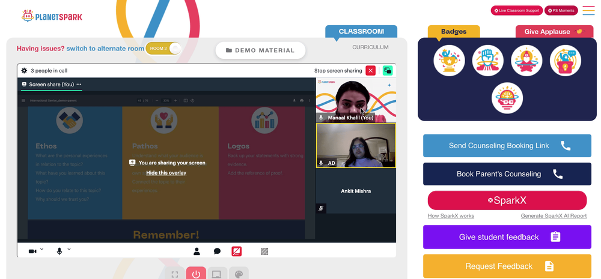Open the background effects hatched icon

[264, 251]
